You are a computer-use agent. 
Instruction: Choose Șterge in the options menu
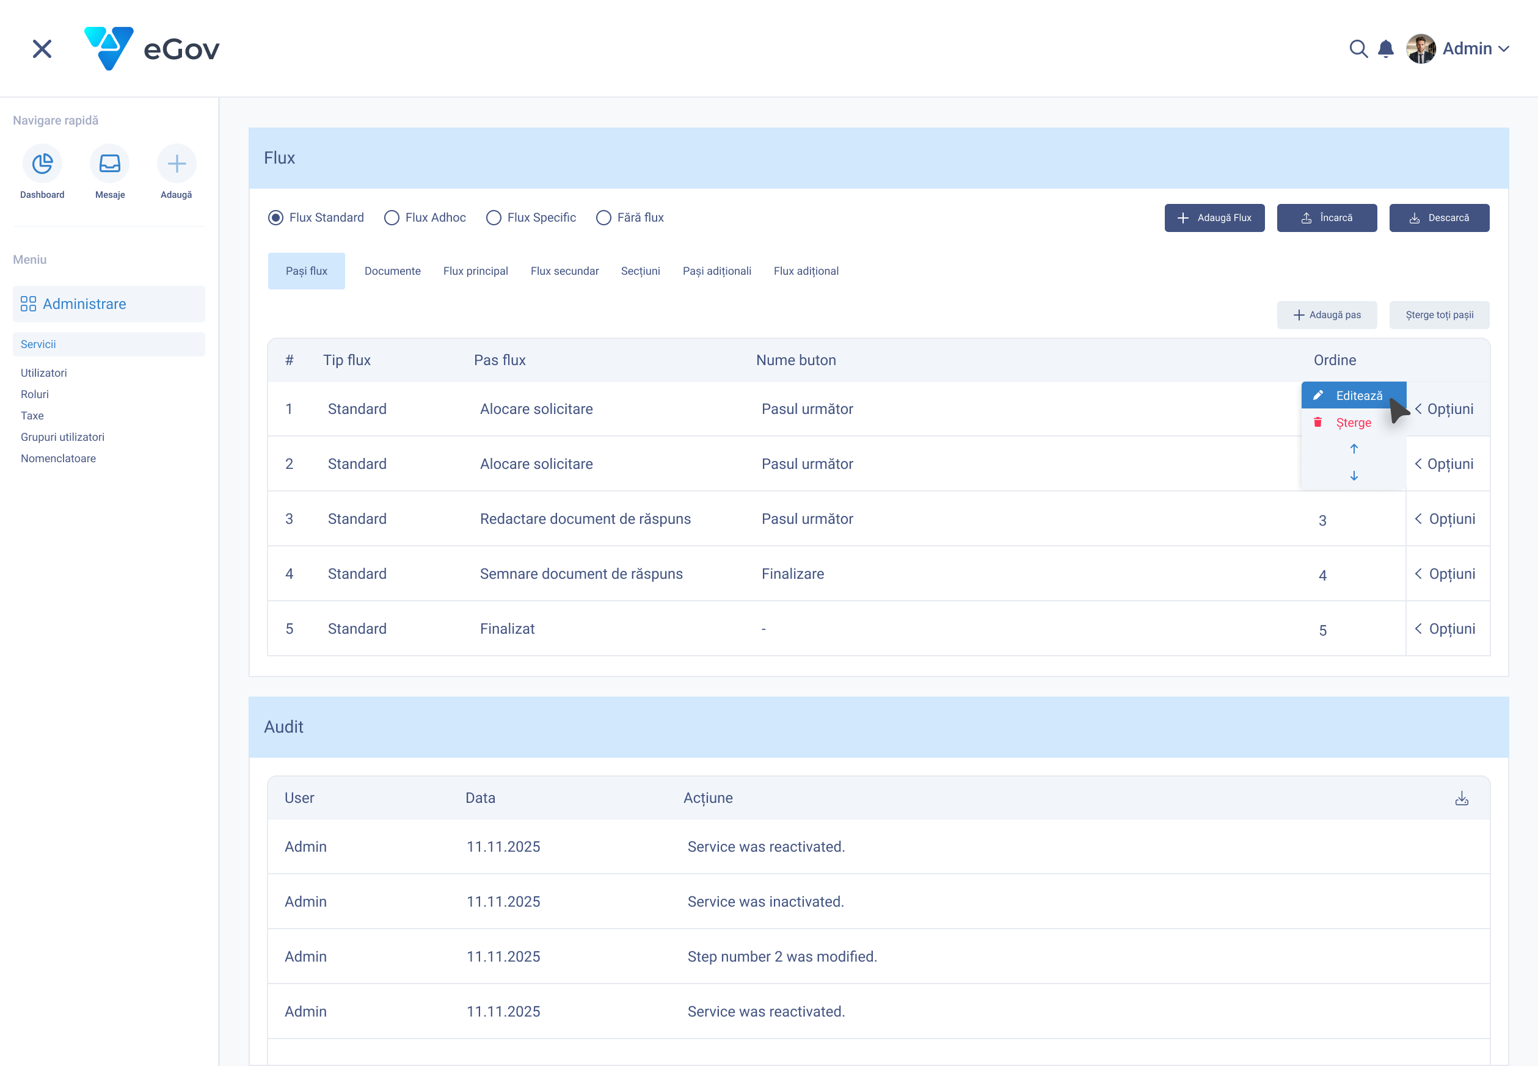tap(1353, 422)
